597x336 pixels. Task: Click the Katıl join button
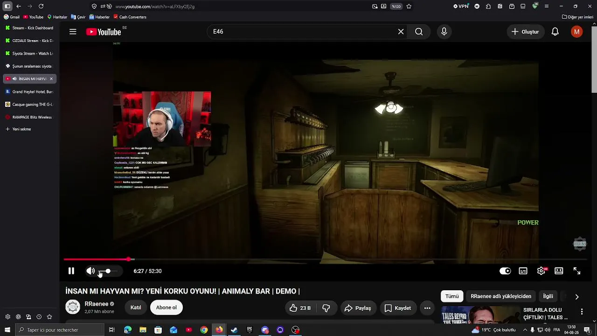pos(136,308)
